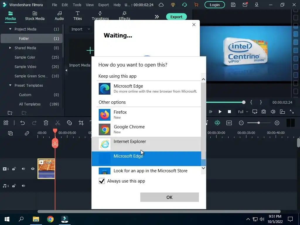Image resolution: width=300 pixels, height=225 pixels.
Task: Click the new folder icon in media panel
Action: coord(10,113)
